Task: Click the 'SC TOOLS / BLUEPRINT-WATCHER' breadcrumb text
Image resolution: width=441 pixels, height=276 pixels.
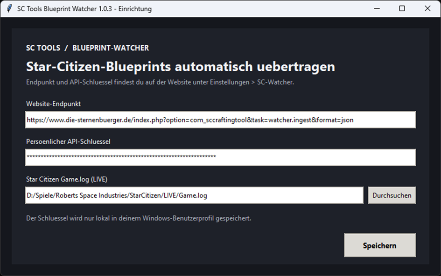Action: (x=87, y=48)
